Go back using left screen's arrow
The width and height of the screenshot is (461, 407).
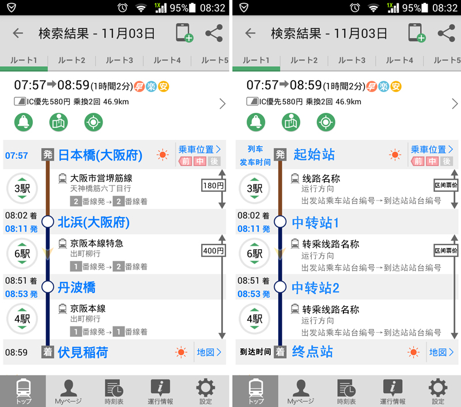[18, 33]
